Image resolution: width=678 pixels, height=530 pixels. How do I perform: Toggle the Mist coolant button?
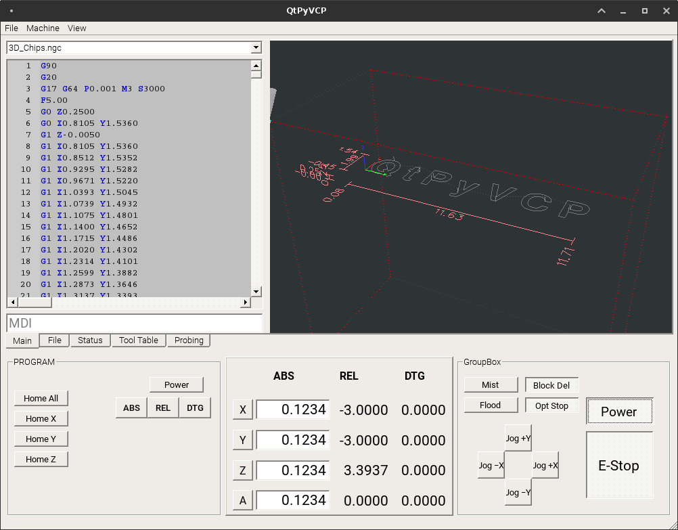[491, 384]
